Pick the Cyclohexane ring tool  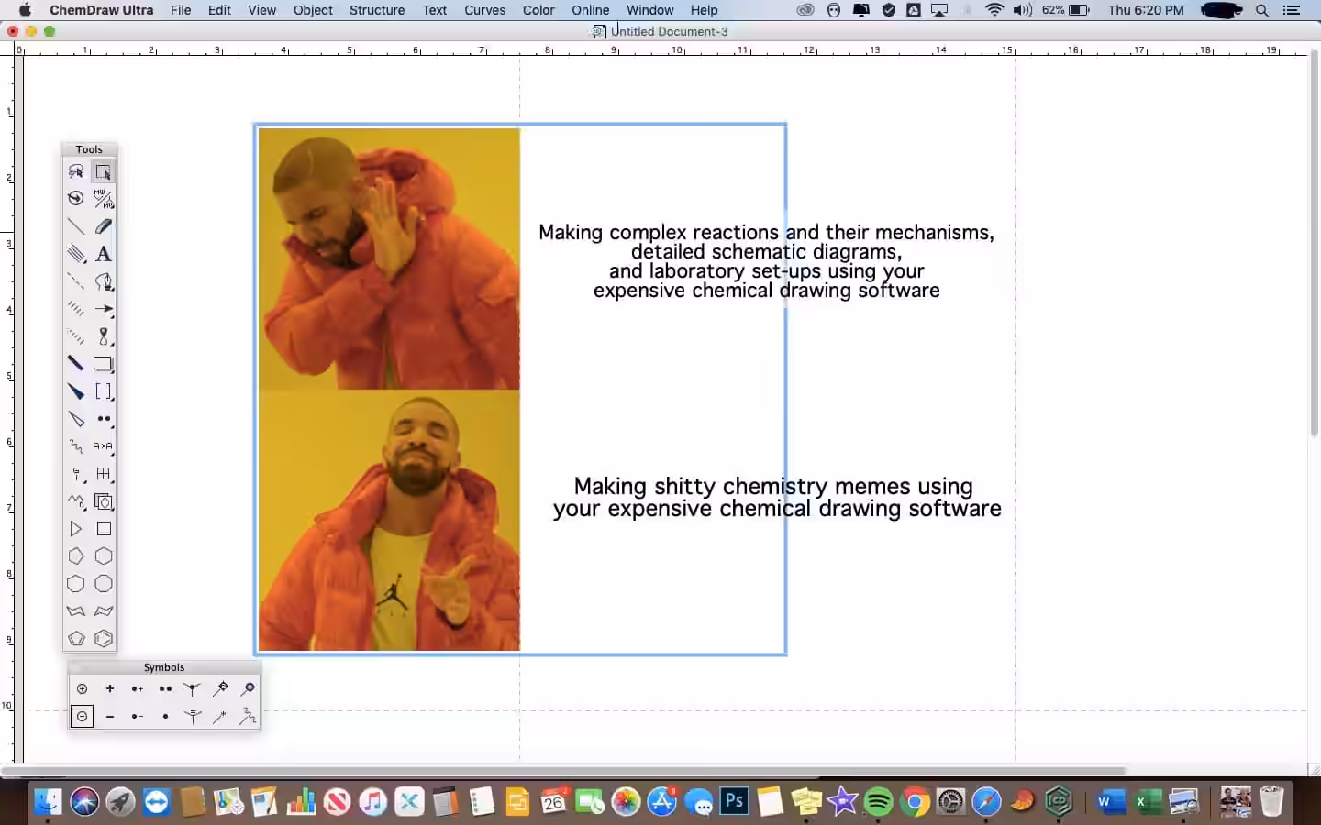[104, 556]
